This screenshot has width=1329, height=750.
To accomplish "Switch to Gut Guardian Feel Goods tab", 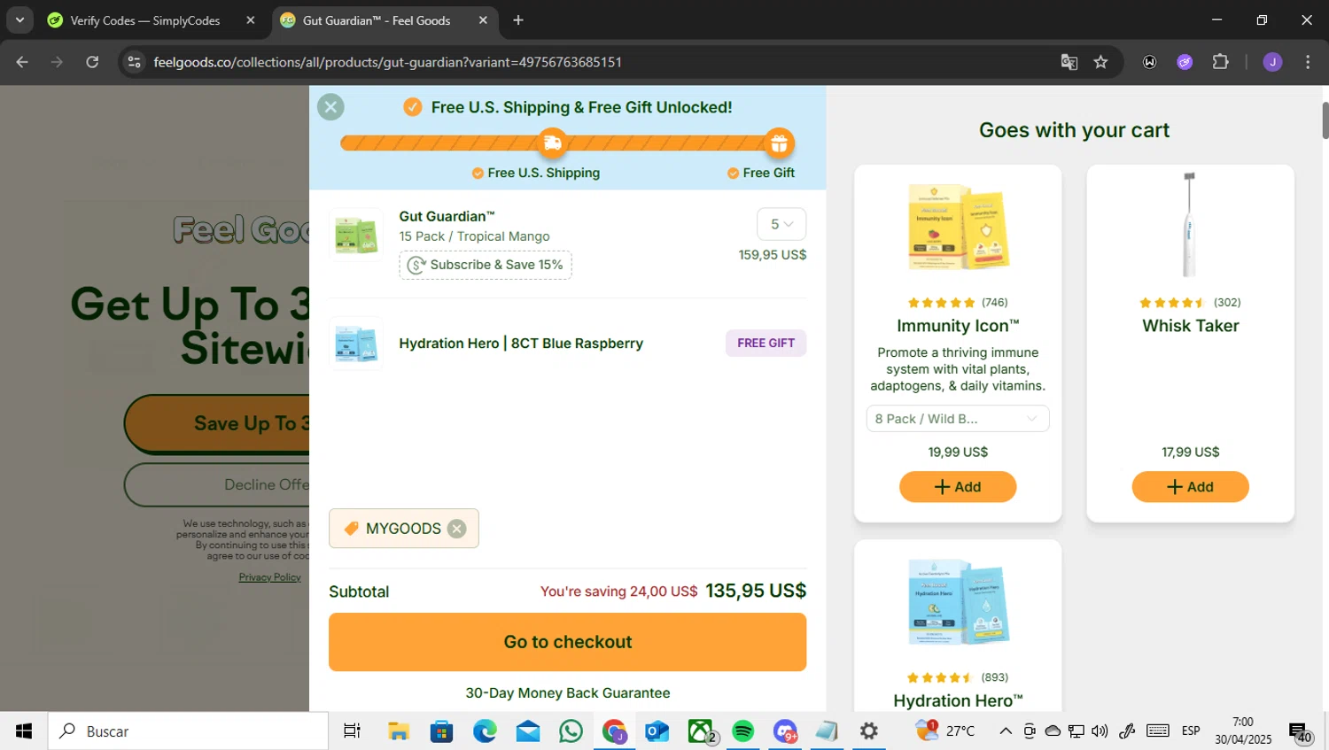I will coord(377,20).
